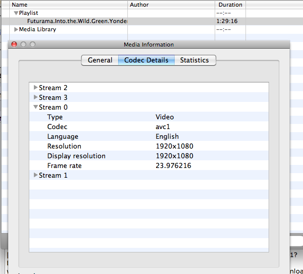The height and width of the screenshot is (274, 303).
Task: Click the Display resolution value 1920x1080
Action: click(x=175, y=156)
